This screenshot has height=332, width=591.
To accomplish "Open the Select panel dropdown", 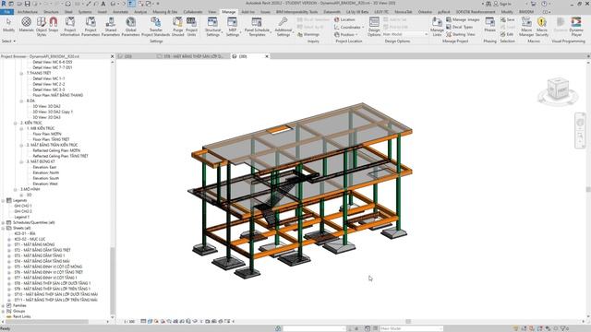I will pyautogui.click(x=8, y=41).
